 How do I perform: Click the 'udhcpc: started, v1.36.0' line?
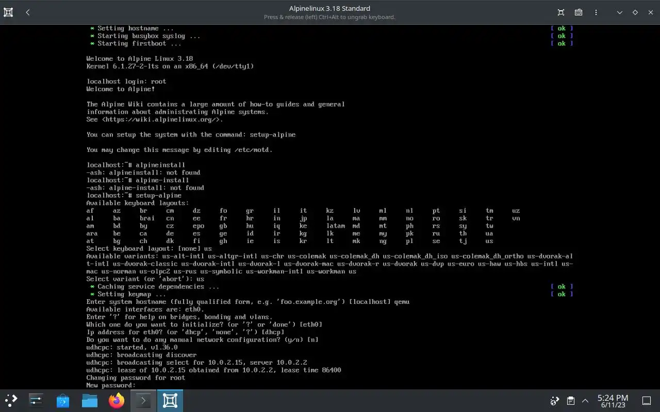pos(132,347)
